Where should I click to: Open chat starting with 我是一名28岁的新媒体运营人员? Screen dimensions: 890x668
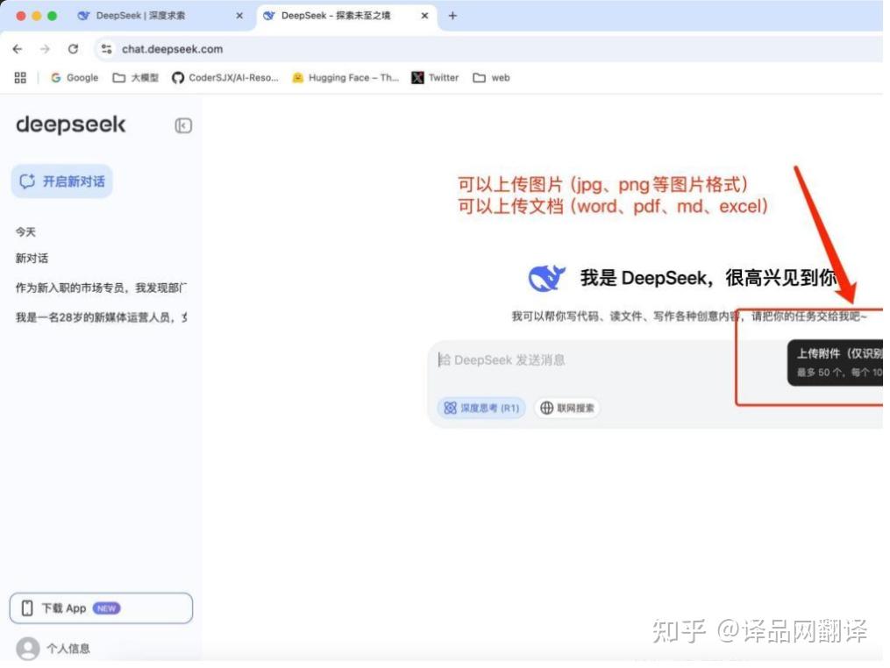[x=101, y=318]
